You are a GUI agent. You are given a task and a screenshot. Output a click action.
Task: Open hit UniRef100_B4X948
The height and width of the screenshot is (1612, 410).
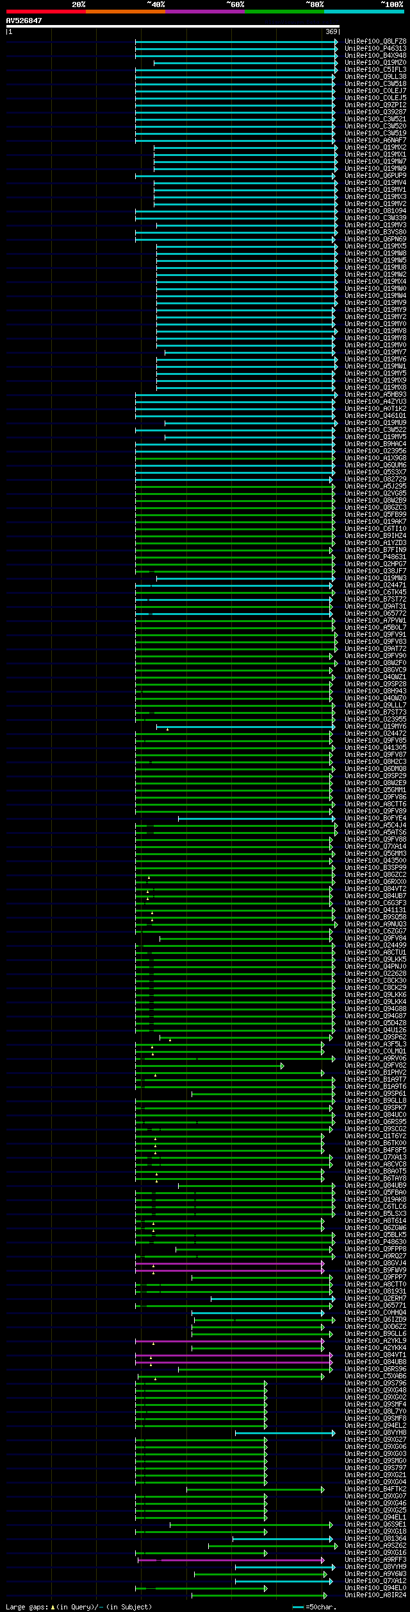click(x=375, y=56)
